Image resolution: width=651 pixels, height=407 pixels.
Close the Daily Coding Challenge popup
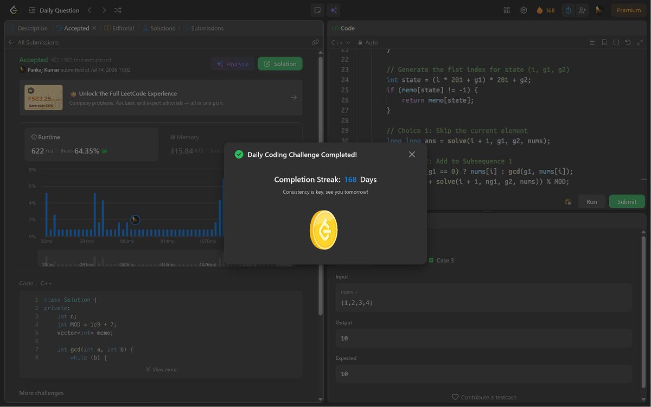[x=412, y=155]
